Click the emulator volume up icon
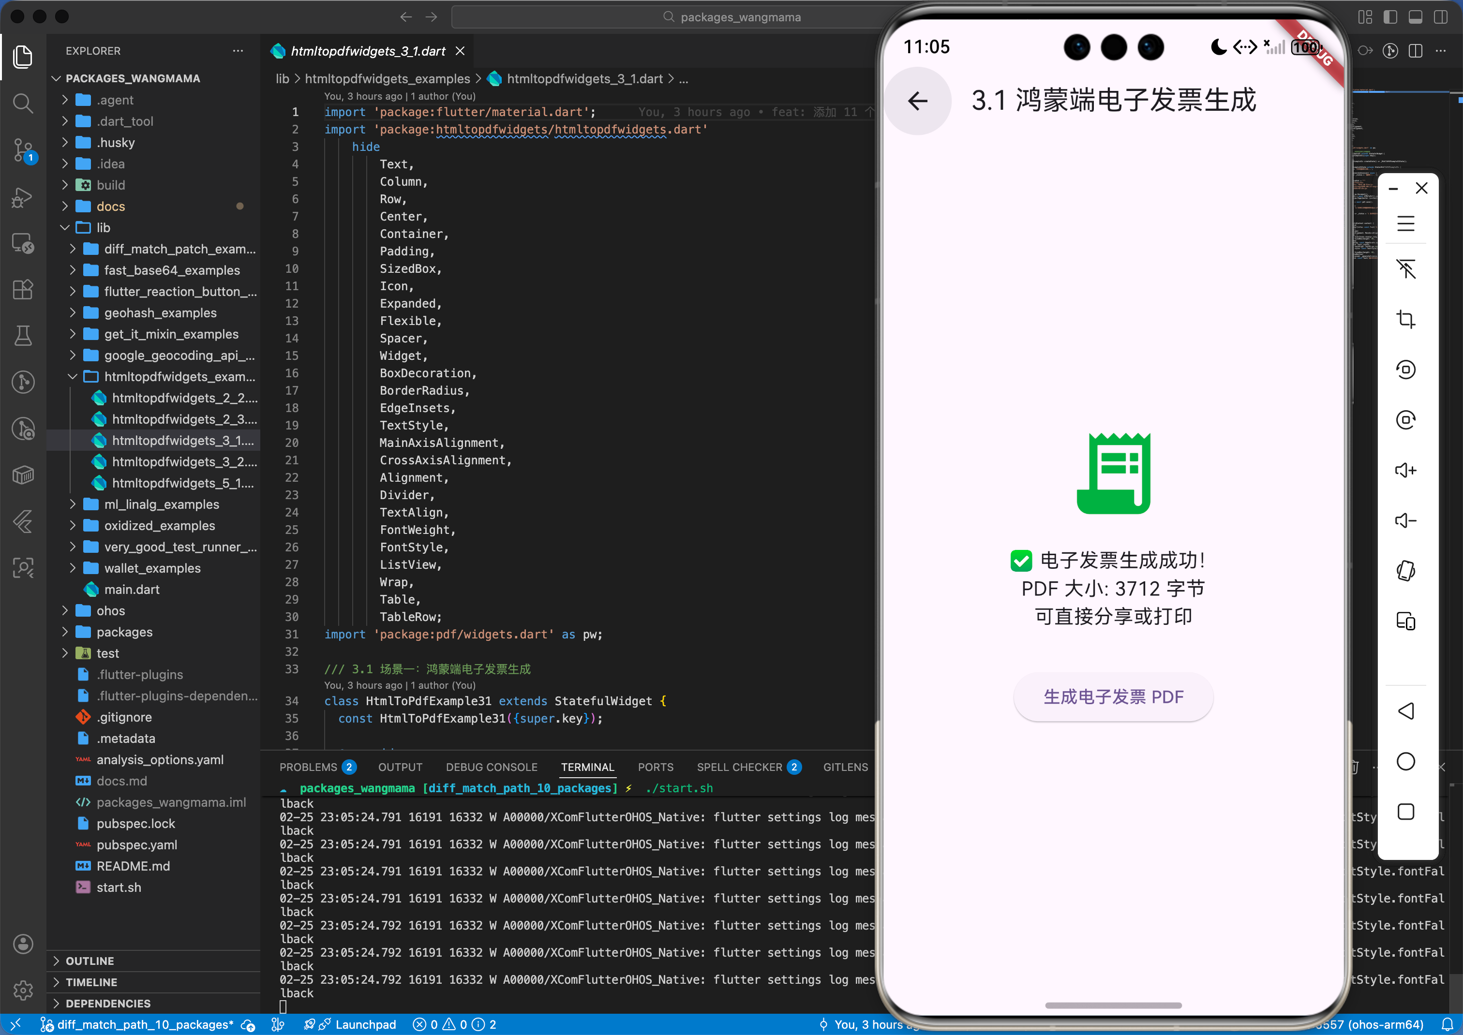This screenshot has width=1463, height=1035. click(x=1405, y=470)
